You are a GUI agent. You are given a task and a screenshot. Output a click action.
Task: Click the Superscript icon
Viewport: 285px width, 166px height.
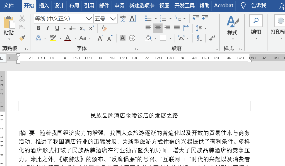[91, 28]
